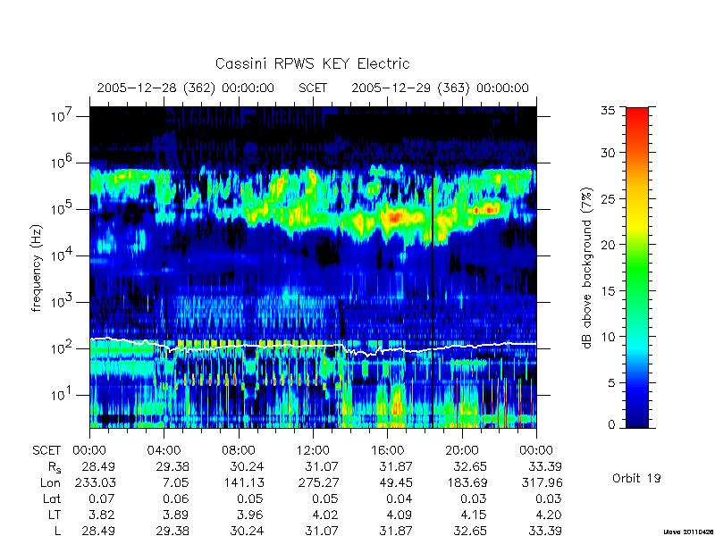Click the red emission peak near 16:00

point(395,217)
